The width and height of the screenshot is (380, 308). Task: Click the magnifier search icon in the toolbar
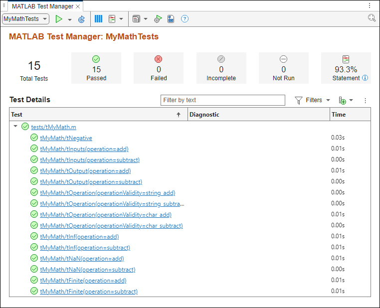pos(372,17)
